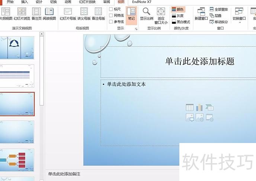Select slide thumbnail with triangle diagram
Image resolution: width=256 pixels, height=181 pixels.
[17, 48]
